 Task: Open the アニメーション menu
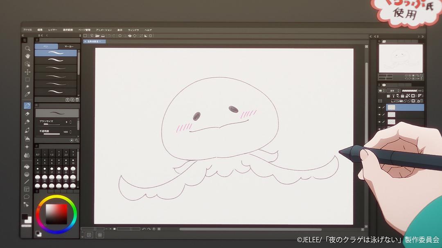104,30
